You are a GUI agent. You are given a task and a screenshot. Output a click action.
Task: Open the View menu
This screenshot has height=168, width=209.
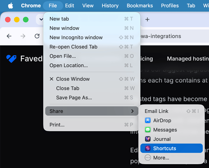(88, 6)
